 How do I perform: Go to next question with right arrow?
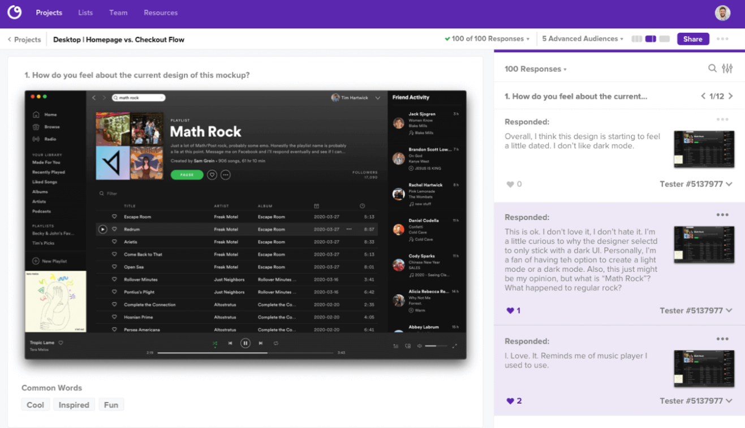pyautogui.click(x=731, y=96)
